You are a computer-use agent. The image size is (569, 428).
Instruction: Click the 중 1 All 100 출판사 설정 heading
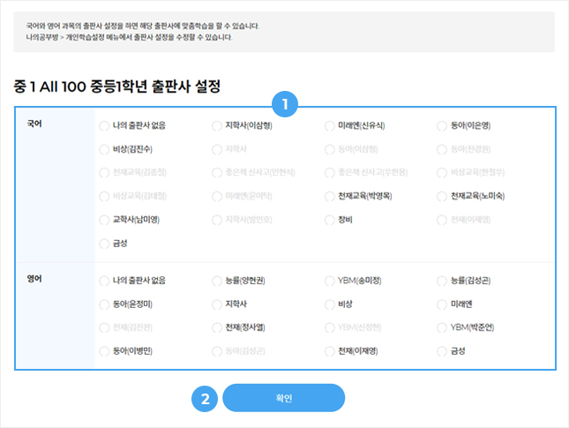pos(116,86)
